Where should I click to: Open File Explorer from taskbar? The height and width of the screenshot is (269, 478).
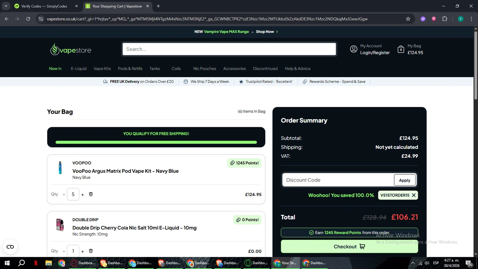tap(48, 263)
